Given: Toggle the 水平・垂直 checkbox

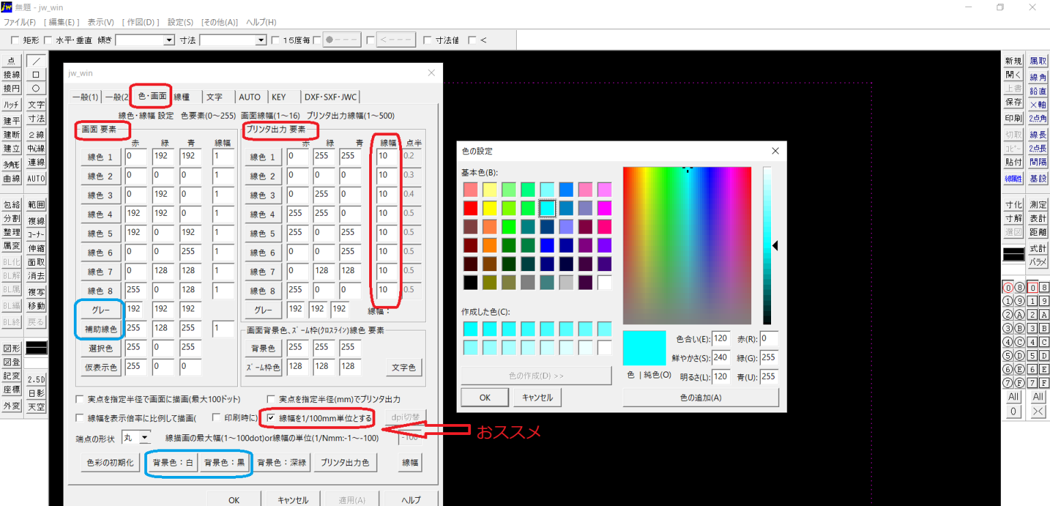Looking at the screenshot, I should point(48,40).
